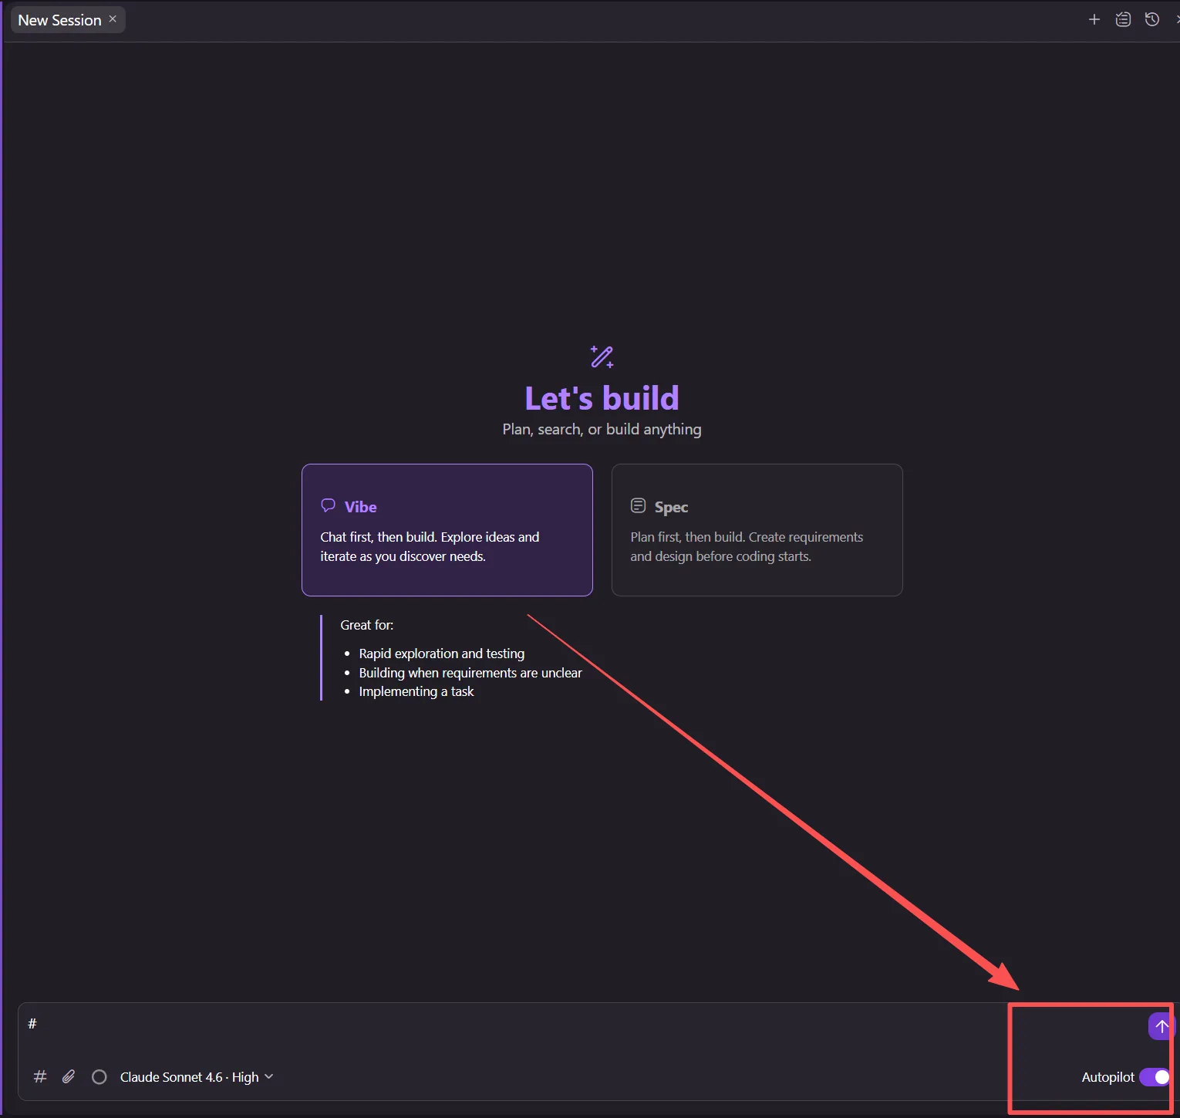Choose the Spec mode card
This screenshot has height=1118, width=1180.
[757, 530]
